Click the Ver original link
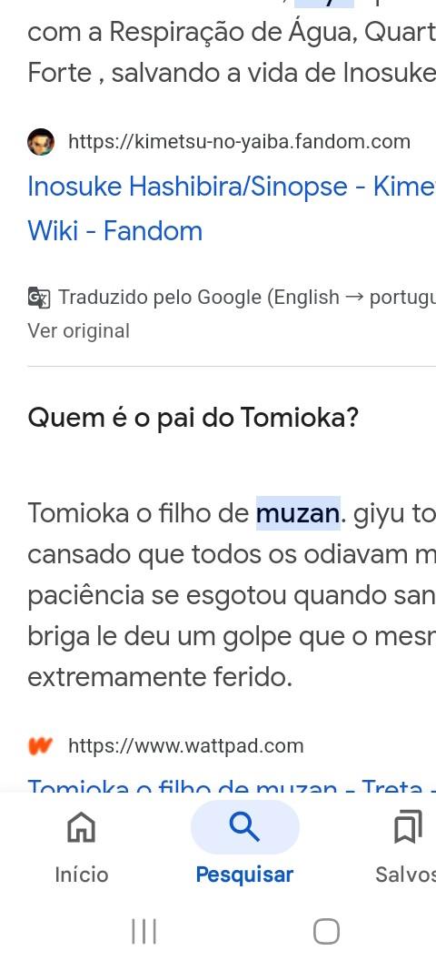The width and height of the screenshot is (436, 971). point(78,330)
